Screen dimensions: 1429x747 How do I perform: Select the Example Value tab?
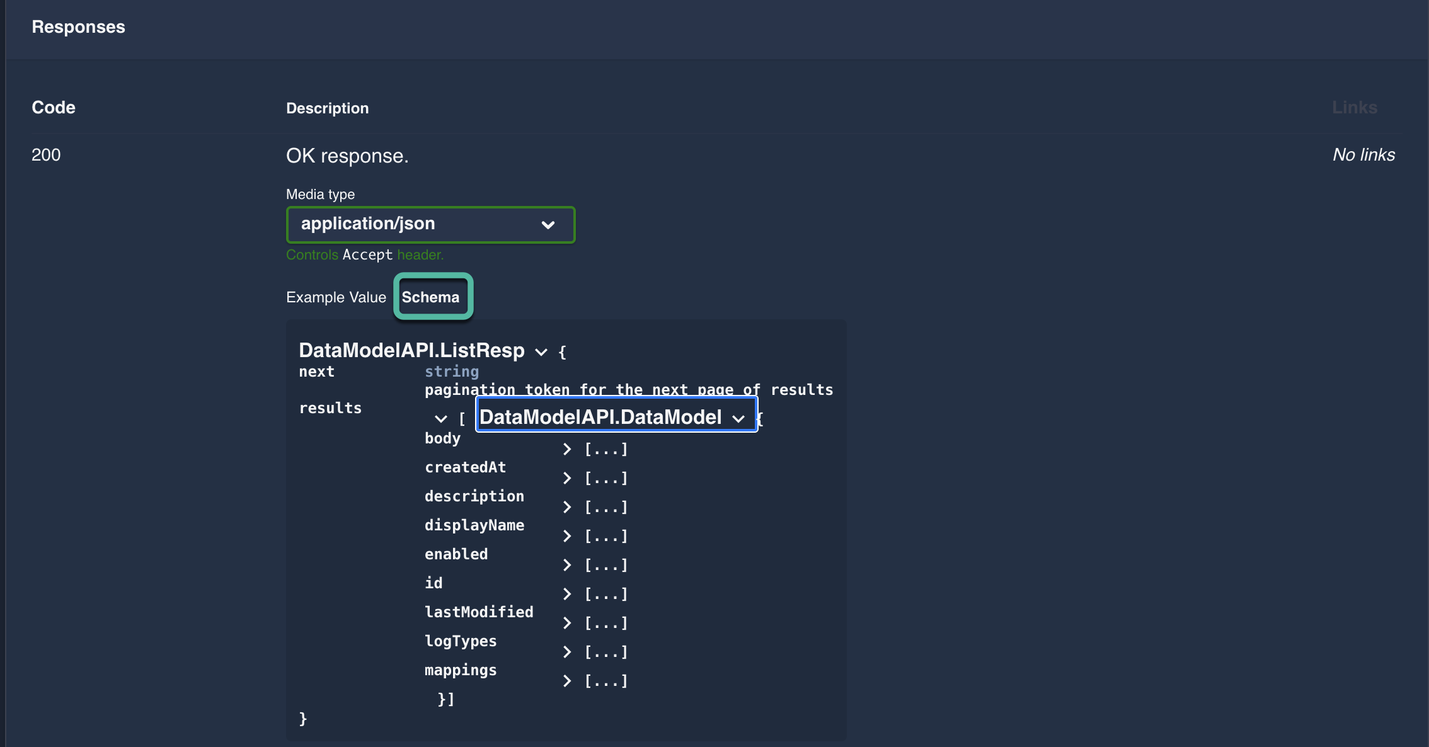coord(336,297)
